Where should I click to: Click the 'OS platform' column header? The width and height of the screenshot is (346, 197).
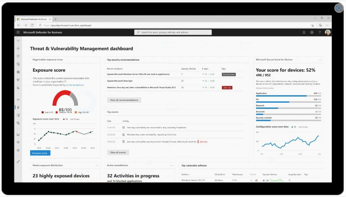(x=220, y=174)
